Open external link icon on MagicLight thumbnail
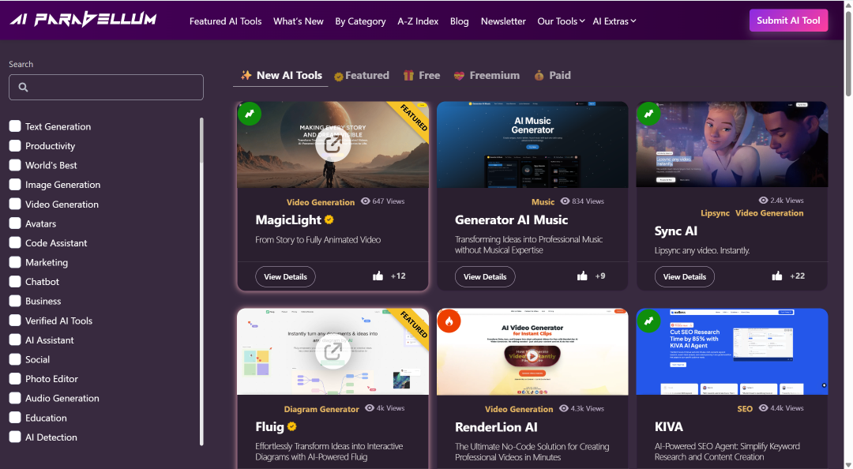This screenshot has width=853, height=469. 333,144
